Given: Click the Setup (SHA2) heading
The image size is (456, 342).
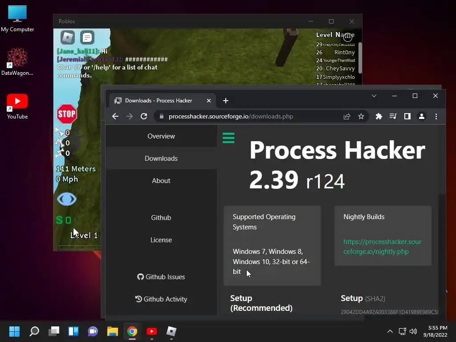Looking at the screenshot, I should point(363,298).
